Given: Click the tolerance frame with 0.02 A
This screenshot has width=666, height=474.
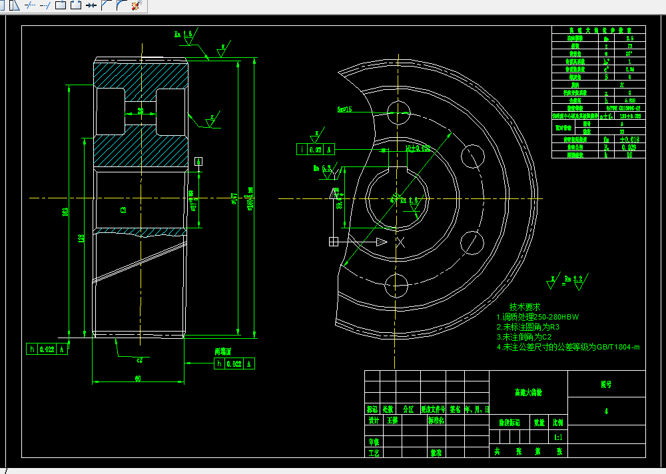Looking at the screenshot, I should pyautogui.click(x=316, y=150).
